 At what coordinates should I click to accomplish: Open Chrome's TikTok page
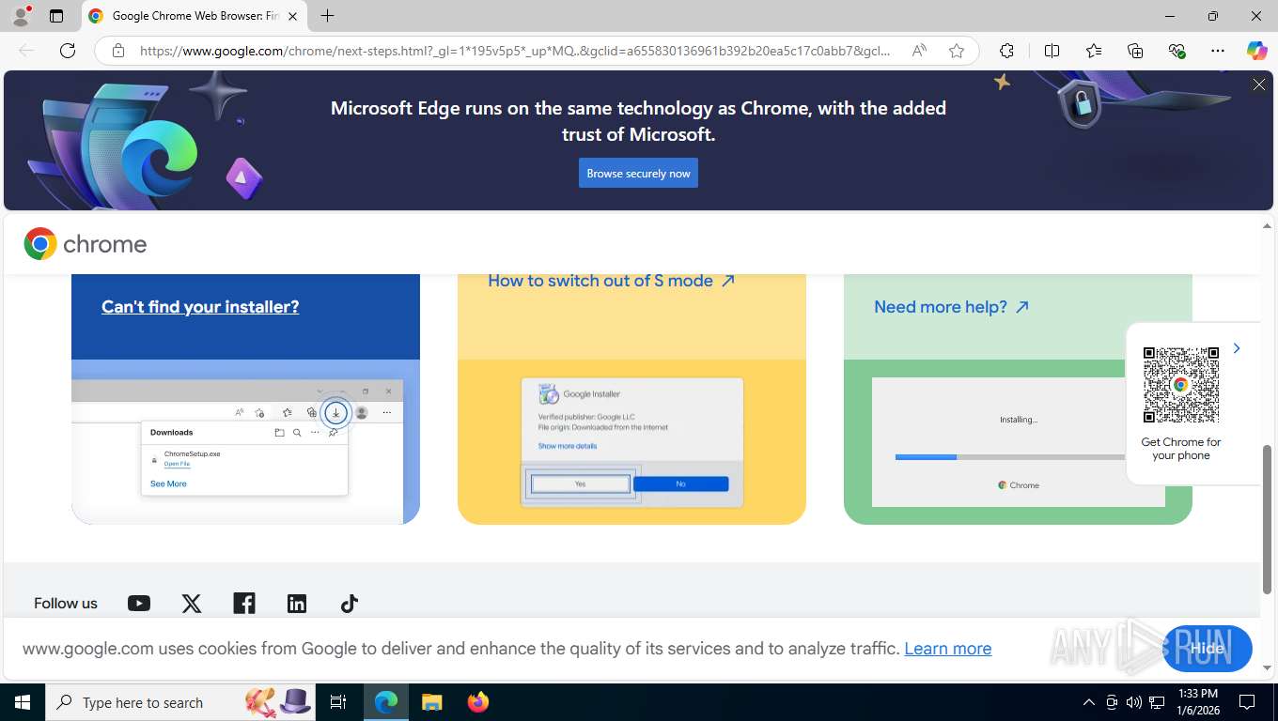(x=350, y=604)
